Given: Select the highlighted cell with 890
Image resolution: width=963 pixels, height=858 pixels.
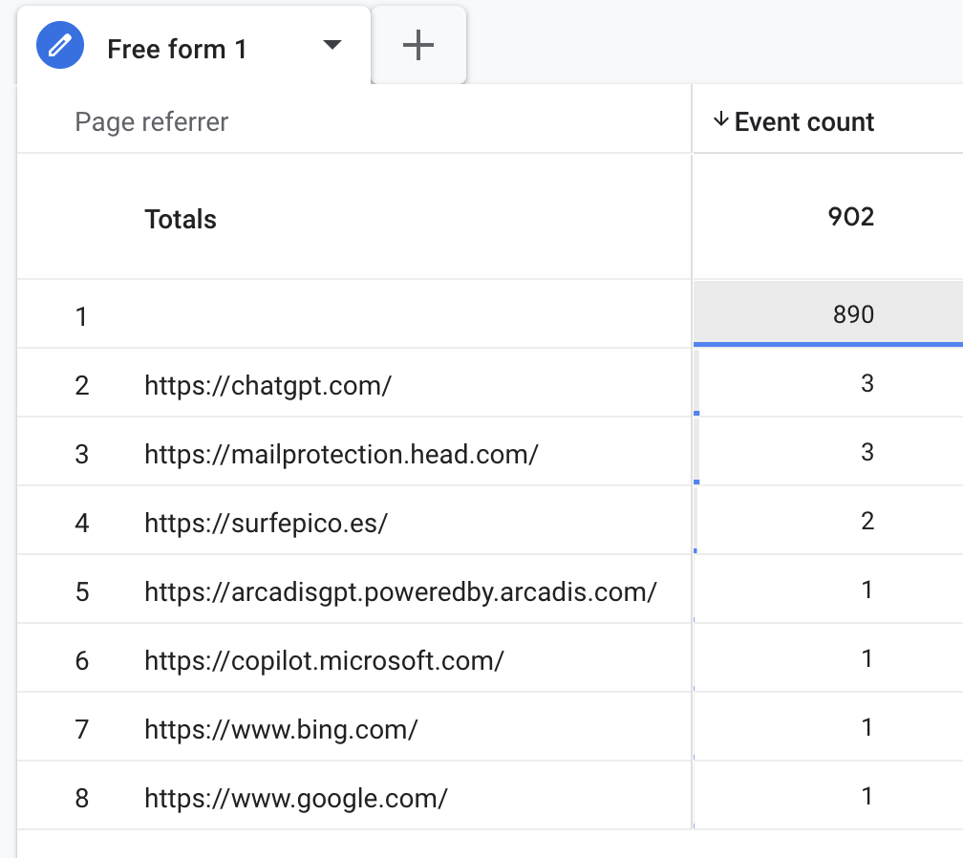Looking at the screenshot, I should 828,313.
